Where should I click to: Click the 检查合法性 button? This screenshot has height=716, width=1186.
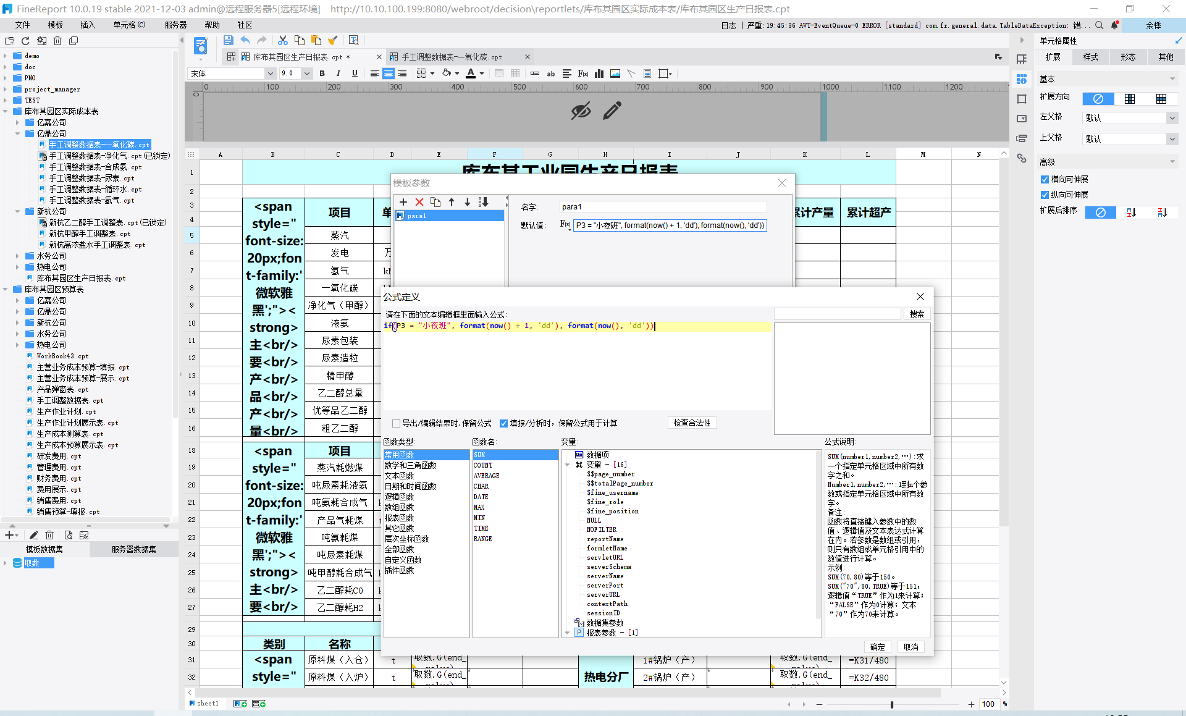(x=692, y=423)
